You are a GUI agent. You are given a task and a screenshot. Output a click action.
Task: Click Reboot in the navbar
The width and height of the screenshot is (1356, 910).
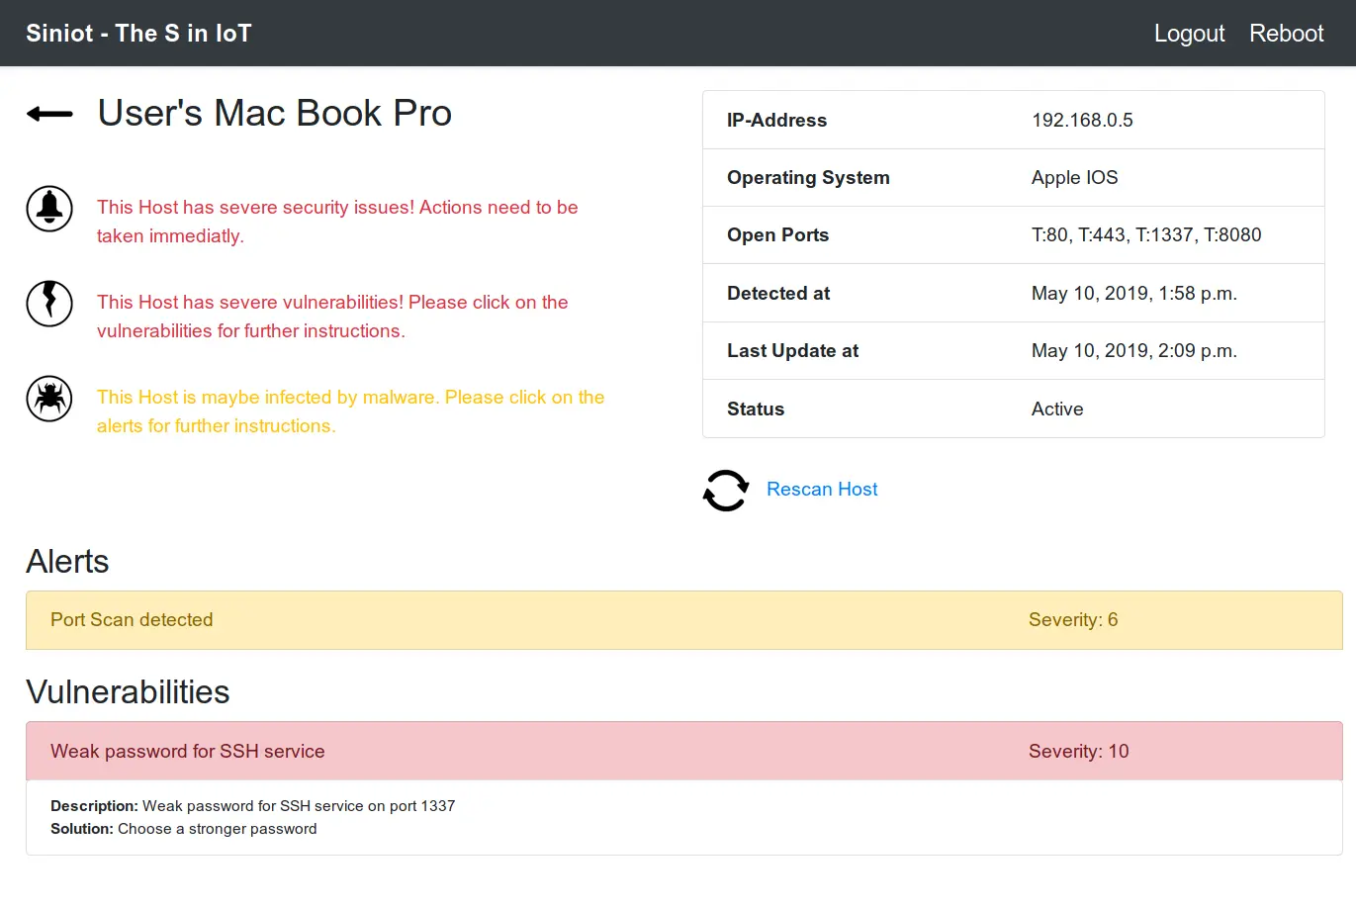(1286, 34)
